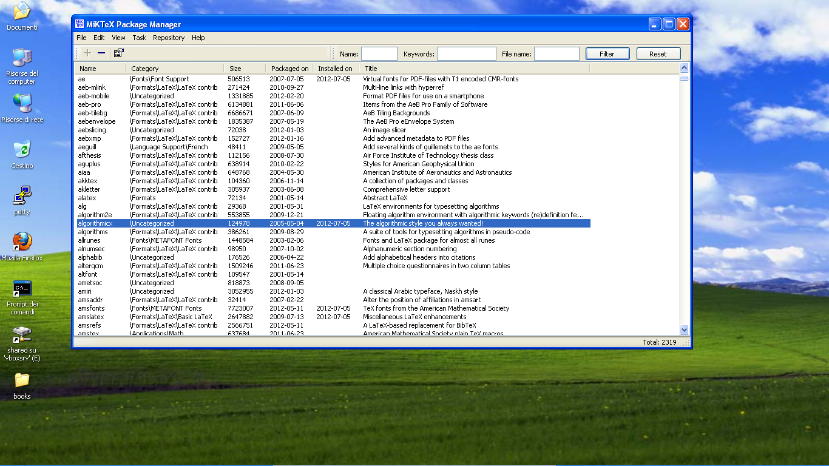This screenshot has height=466, width=829.
Task: Select the amiri package row
Action: click(333, 291)
